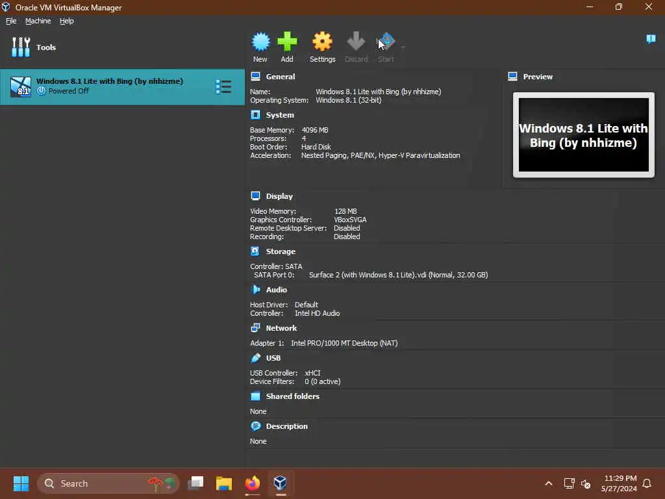The width and height of the screenshot is (665, 499).
Task: Click Intel PRO/1000 MT Desktop adapter text
Action: (x=344, y=343)
